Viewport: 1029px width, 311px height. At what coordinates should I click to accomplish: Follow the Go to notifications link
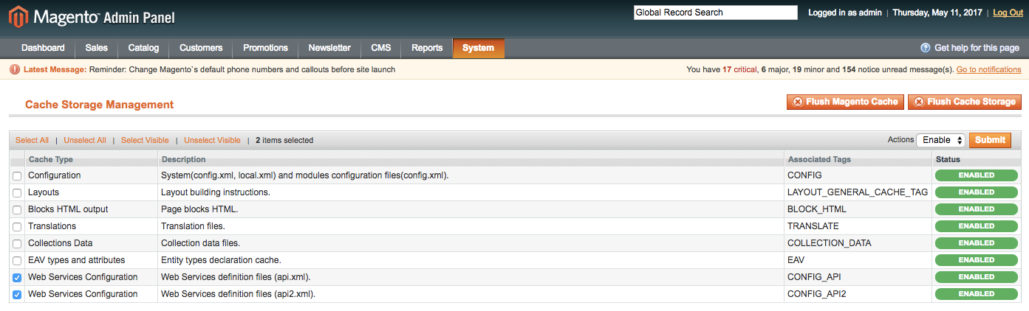[x=989, y=69]
